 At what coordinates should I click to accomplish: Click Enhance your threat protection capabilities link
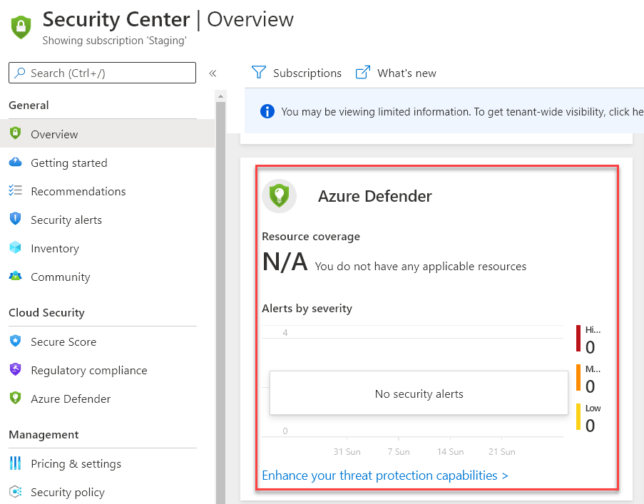point(384,475)
